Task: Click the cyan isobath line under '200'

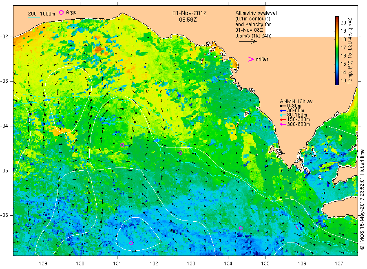Action: click(34, 17)
